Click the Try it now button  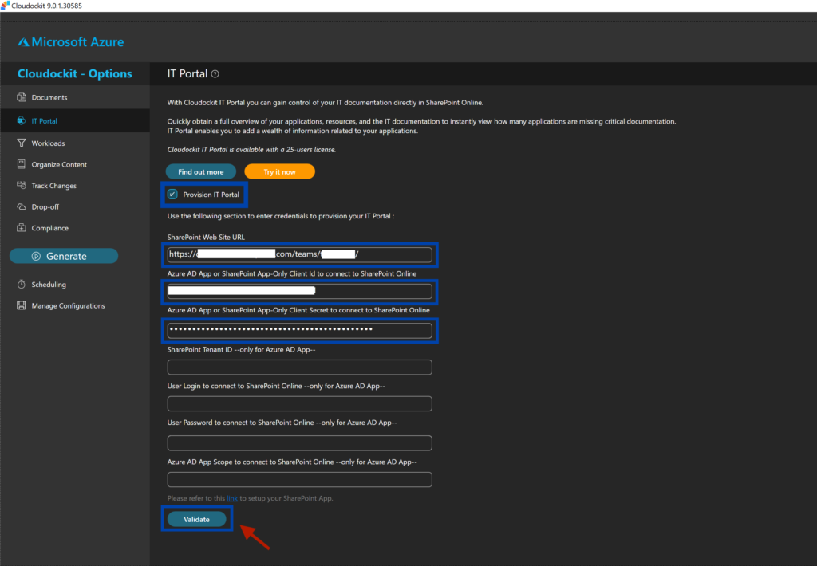(279, 171)
